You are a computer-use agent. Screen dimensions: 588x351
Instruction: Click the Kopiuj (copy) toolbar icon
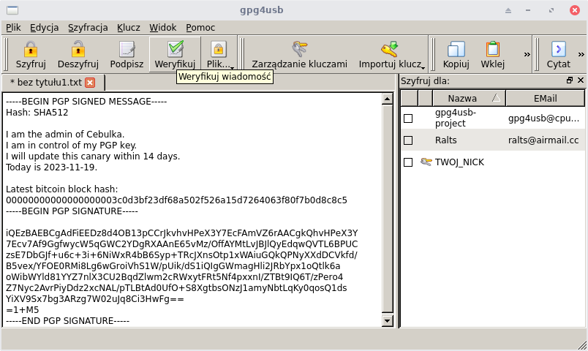tap(456, 49)
